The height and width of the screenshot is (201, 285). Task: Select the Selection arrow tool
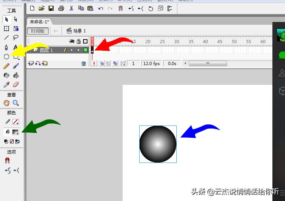click(x=7, y=19)
